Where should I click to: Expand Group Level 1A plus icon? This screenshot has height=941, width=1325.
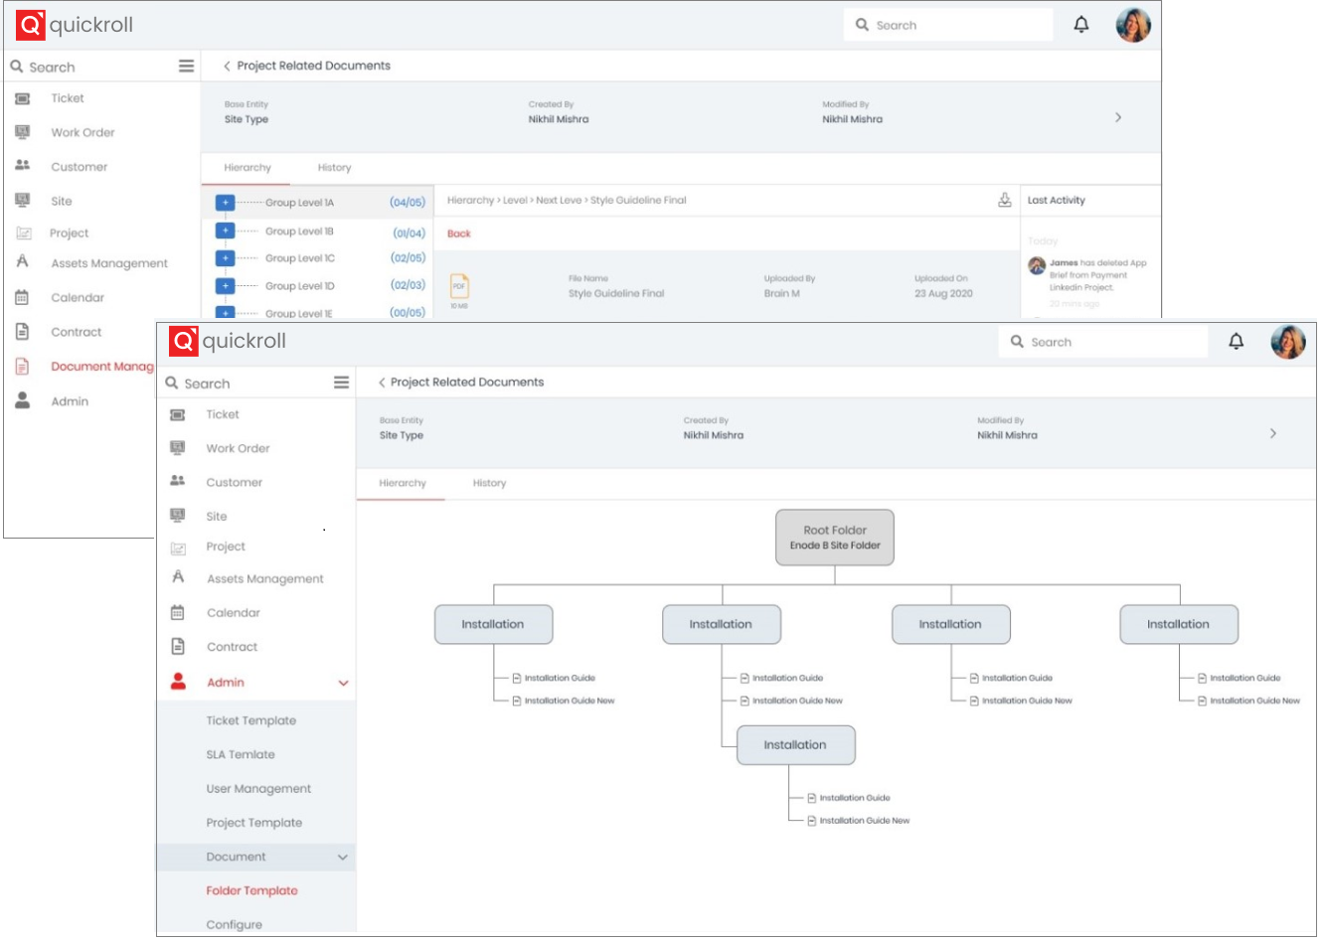coord(226,203)
